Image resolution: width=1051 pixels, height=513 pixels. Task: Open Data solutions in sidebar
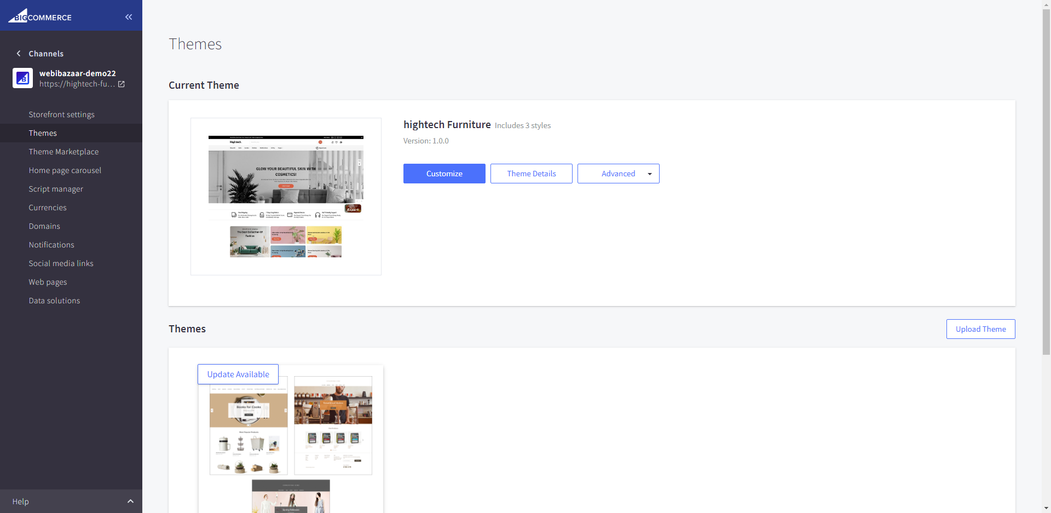54,301
